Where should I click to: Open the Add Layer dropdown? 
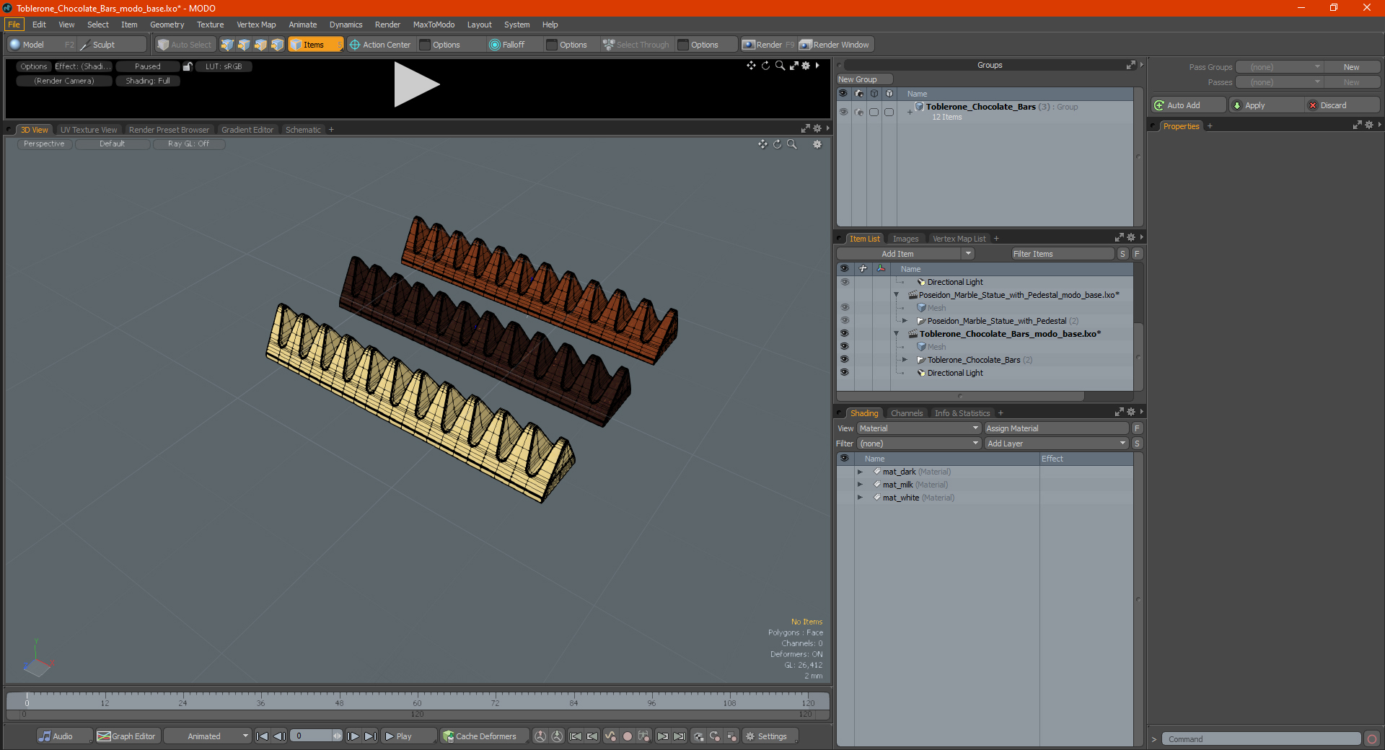pyautogui.click(x=1057, y=444)
